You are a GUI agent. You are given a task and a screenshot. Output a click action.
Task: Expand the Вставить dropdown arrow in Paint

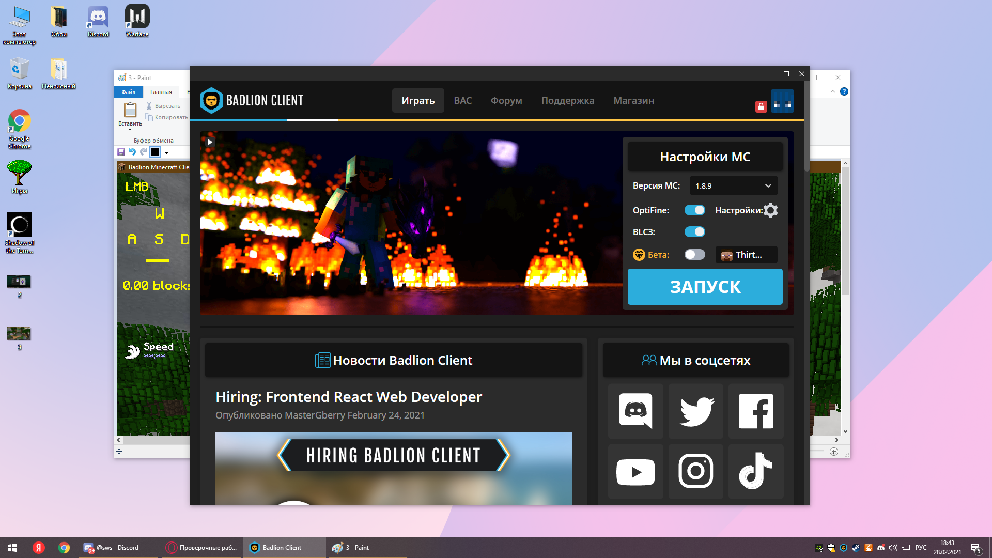tap(130, 130)
